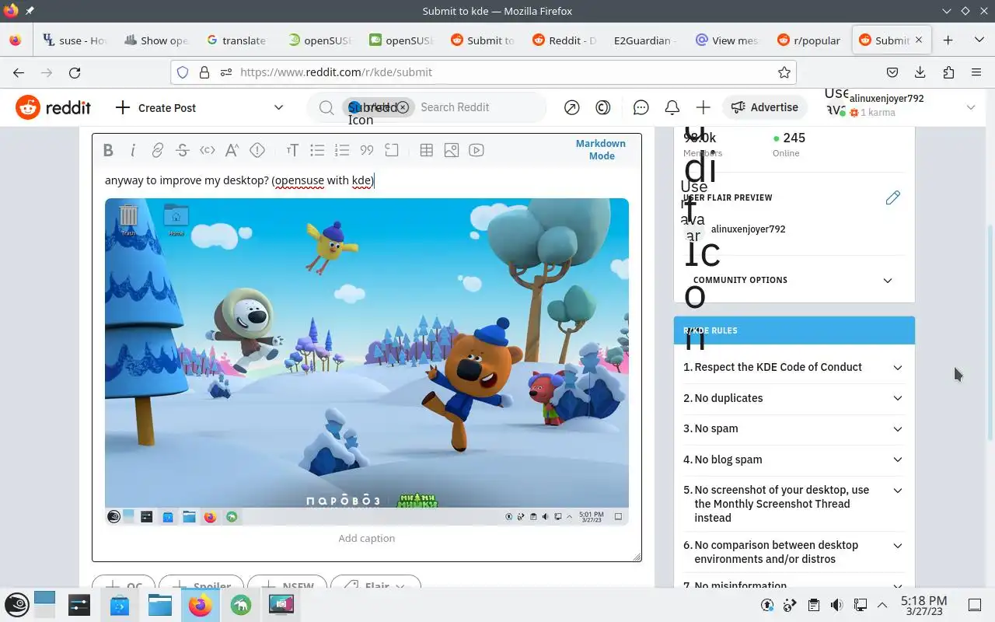Apply superscript formatting
This screenshot has width=995, height=622.
coord(232,150)
